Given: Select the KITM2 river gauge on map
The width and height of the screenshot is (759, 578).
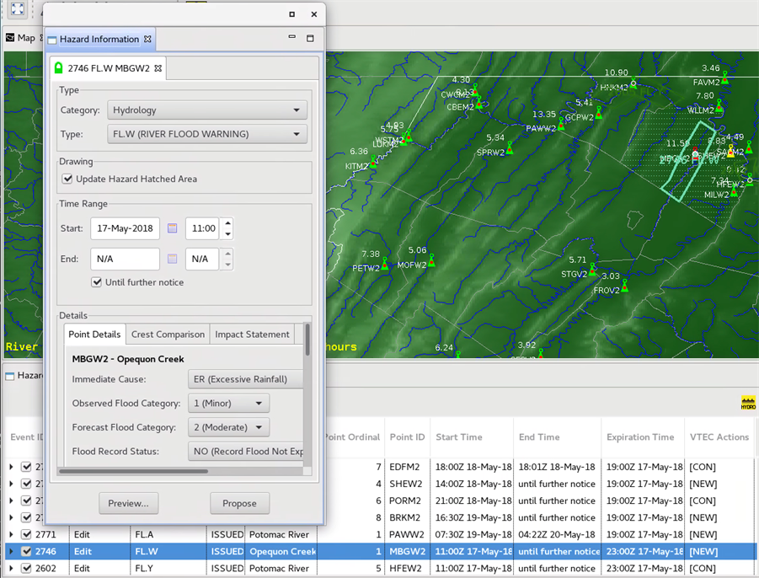Looking at the screenshot, I should pos(373,161).
